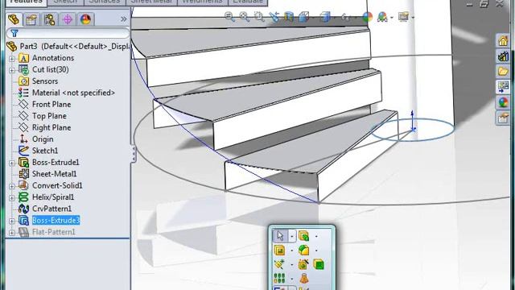Click the Linear Pattern icon in shortcut bar

(279, 279)
